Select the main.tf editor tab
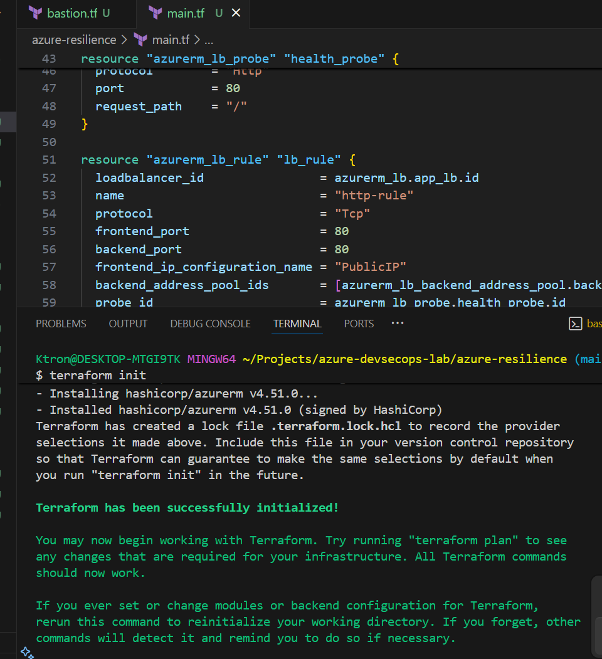Viewport: 602px width, 659px height. coord(186,13)
